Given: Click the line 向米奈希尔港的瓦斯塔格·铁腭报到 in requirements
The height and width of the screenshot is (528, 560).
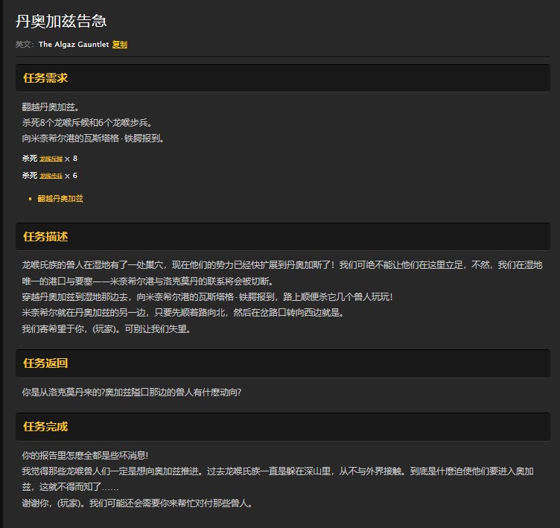Looking at the screenshot, I should (92, 139).
